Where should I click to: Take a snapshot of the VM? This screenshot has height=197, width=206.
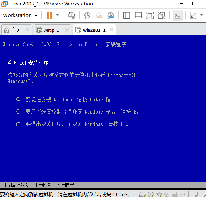point(87,15)
